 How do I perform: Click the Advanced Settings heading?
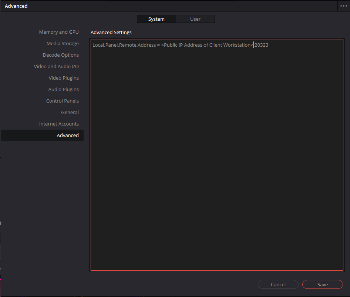click(111, 33)
